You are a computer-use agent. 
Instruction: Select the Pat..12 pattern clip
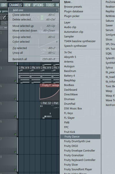[46, 103]
